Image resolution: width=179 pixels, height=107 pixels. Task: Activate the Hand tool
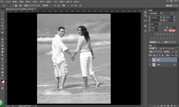pyautogui.click(x=2, y=72)
